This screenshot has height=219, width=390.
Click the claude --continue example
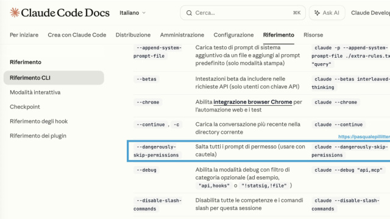point(339,125)
